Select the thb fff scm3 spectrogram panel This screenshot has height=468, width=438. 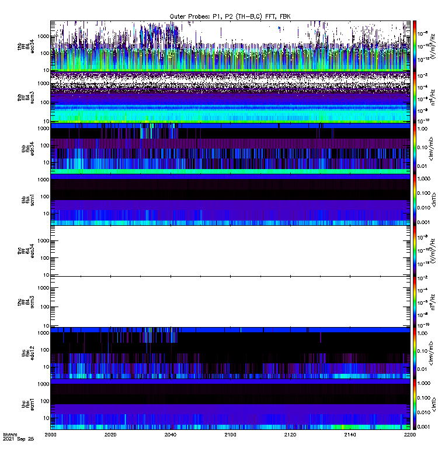click(230, 97)
